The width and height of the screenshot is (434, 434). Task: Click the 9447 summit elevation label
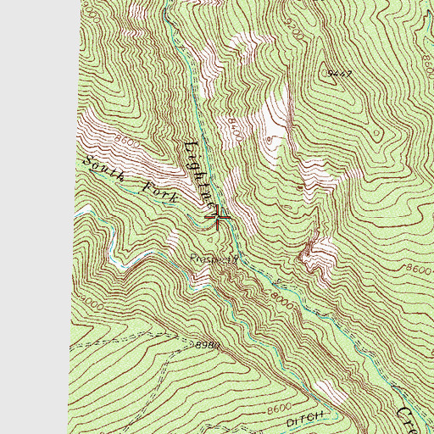340,74
